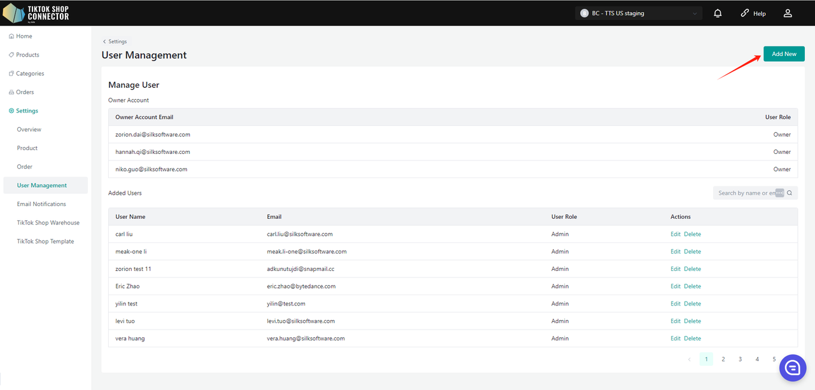Focus the search by name field
The width and height of the screenshot is (815, 390).
coord(745,193)
